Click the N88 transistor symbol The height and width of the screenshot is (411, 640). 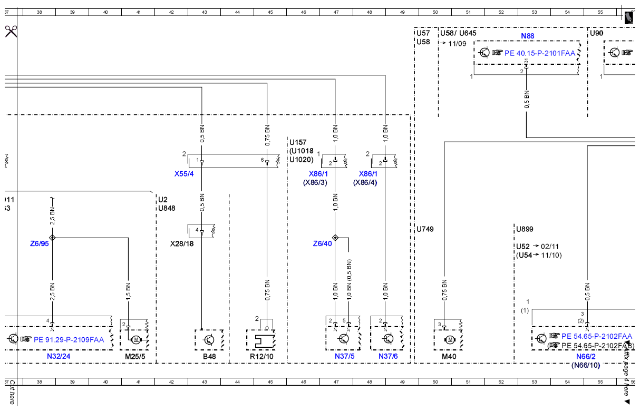pos(484,52)
